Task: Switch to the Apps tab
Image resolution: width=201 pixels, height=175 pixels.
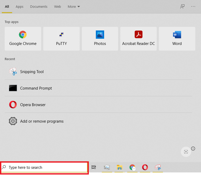Action: 19,7
